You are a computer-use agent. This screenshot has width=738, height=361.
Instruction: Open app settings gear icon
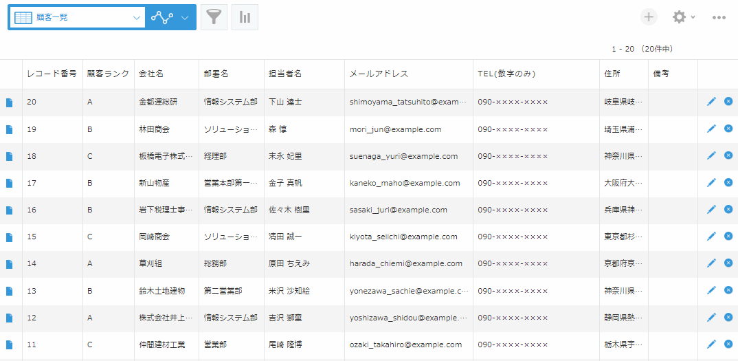point(679,17)
